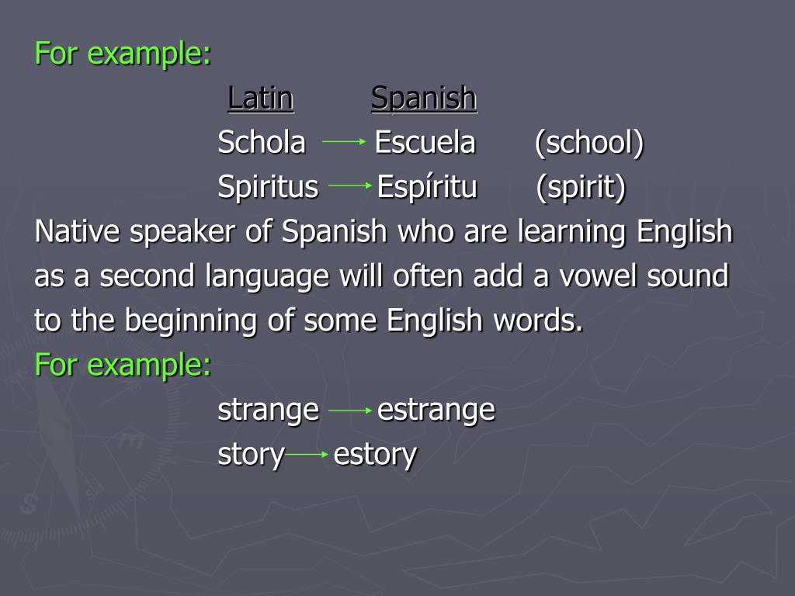The image size is (795, 596).
Task: Click the translation '(spirit)'
Action: pos(581,188)
